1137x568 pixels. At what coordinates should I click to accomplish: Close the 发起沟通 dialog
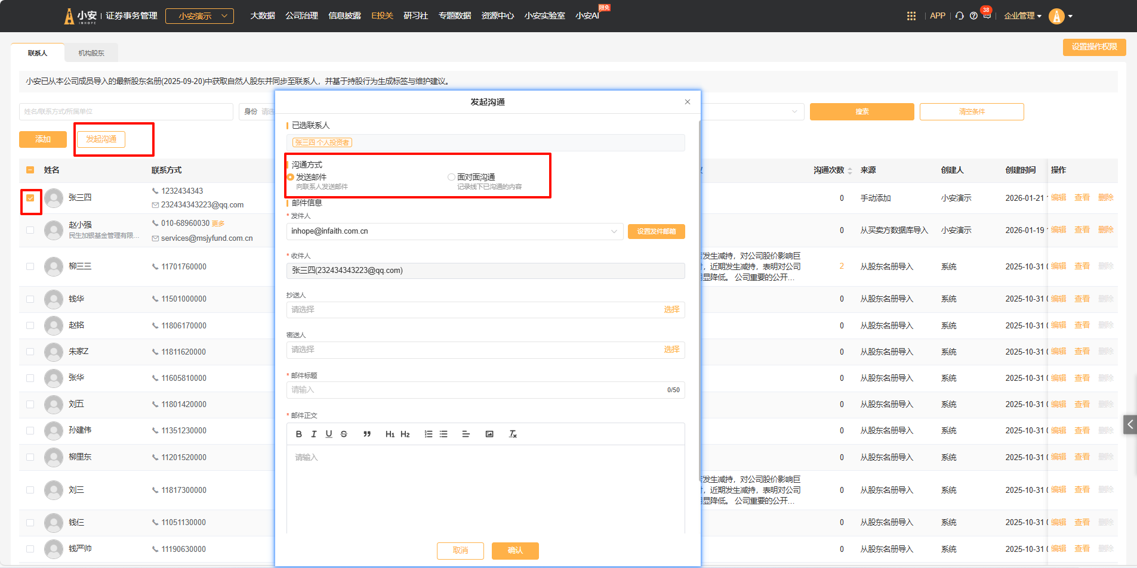click(688, 102)
